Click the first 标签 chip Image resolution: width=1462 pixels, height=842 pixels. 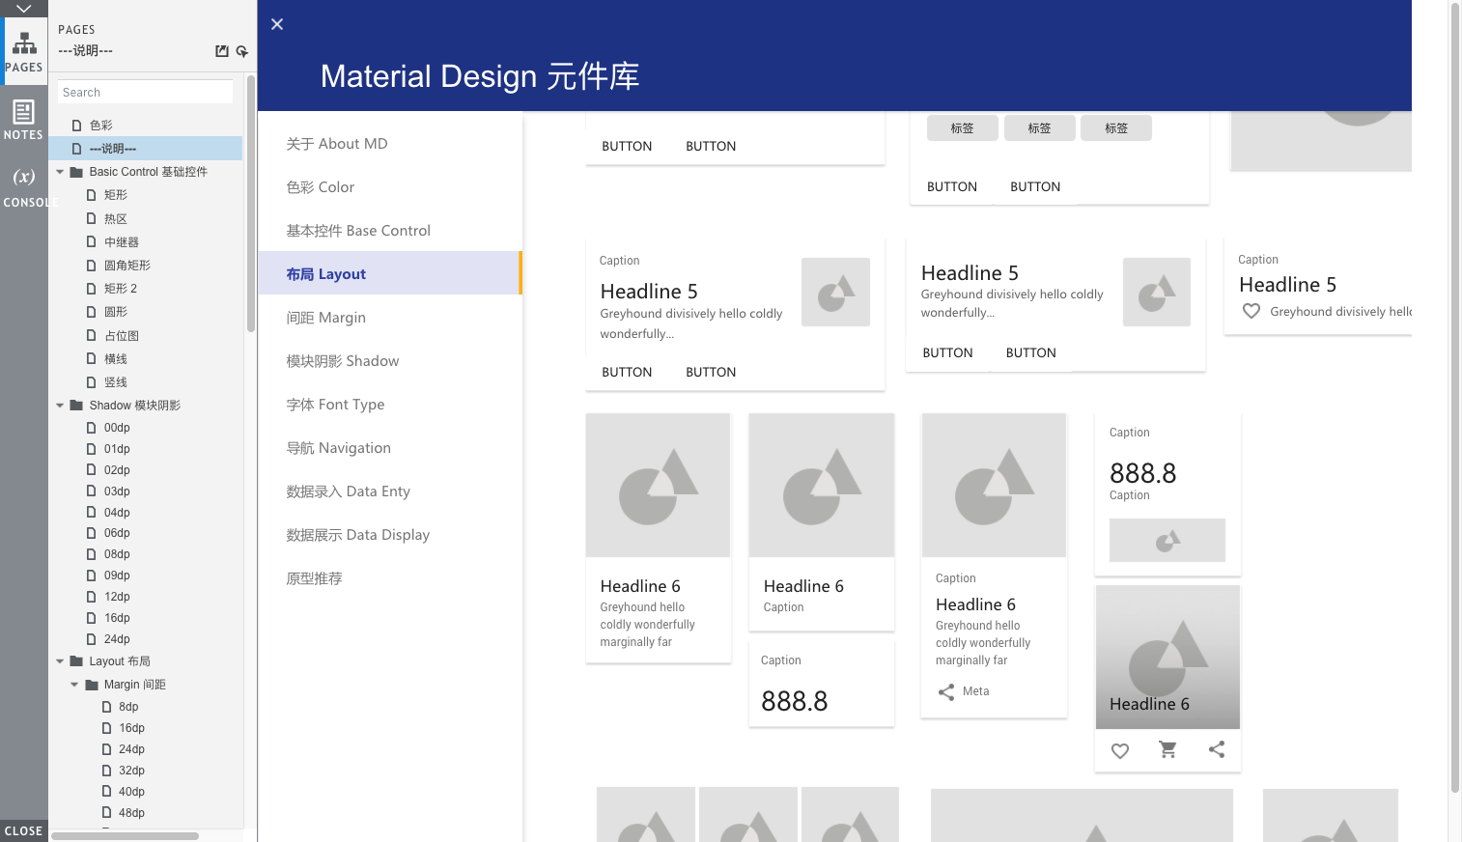962,128
